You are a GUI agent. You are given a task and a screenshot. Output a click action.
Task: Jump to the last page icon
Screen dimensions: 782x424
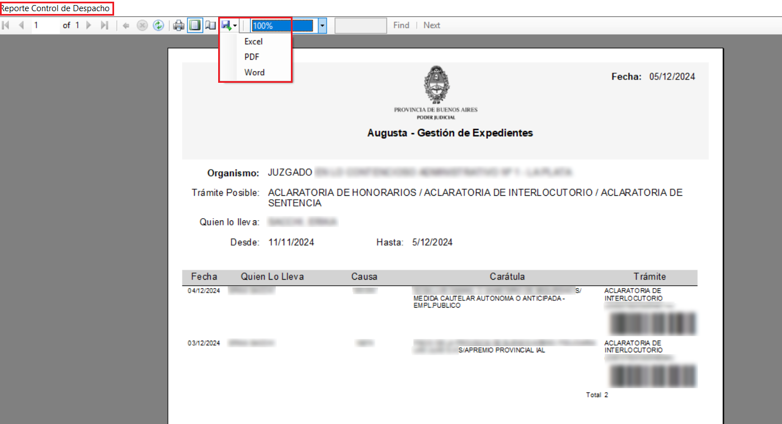pyautogui.click(x=104, y=25)
